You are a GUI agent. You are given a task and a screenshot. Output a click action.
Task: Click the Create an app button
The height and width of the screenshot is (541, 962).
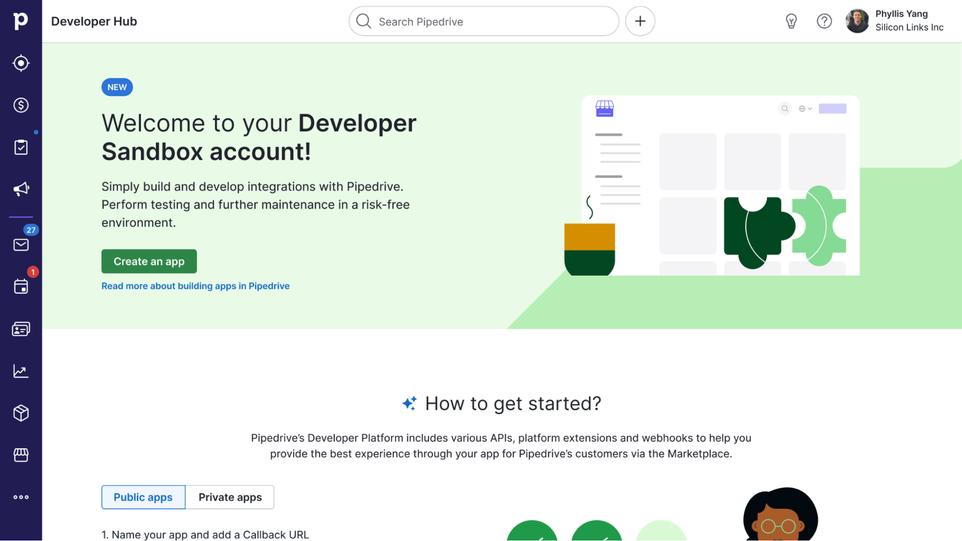pyautogui.click(x=149, y=261)
